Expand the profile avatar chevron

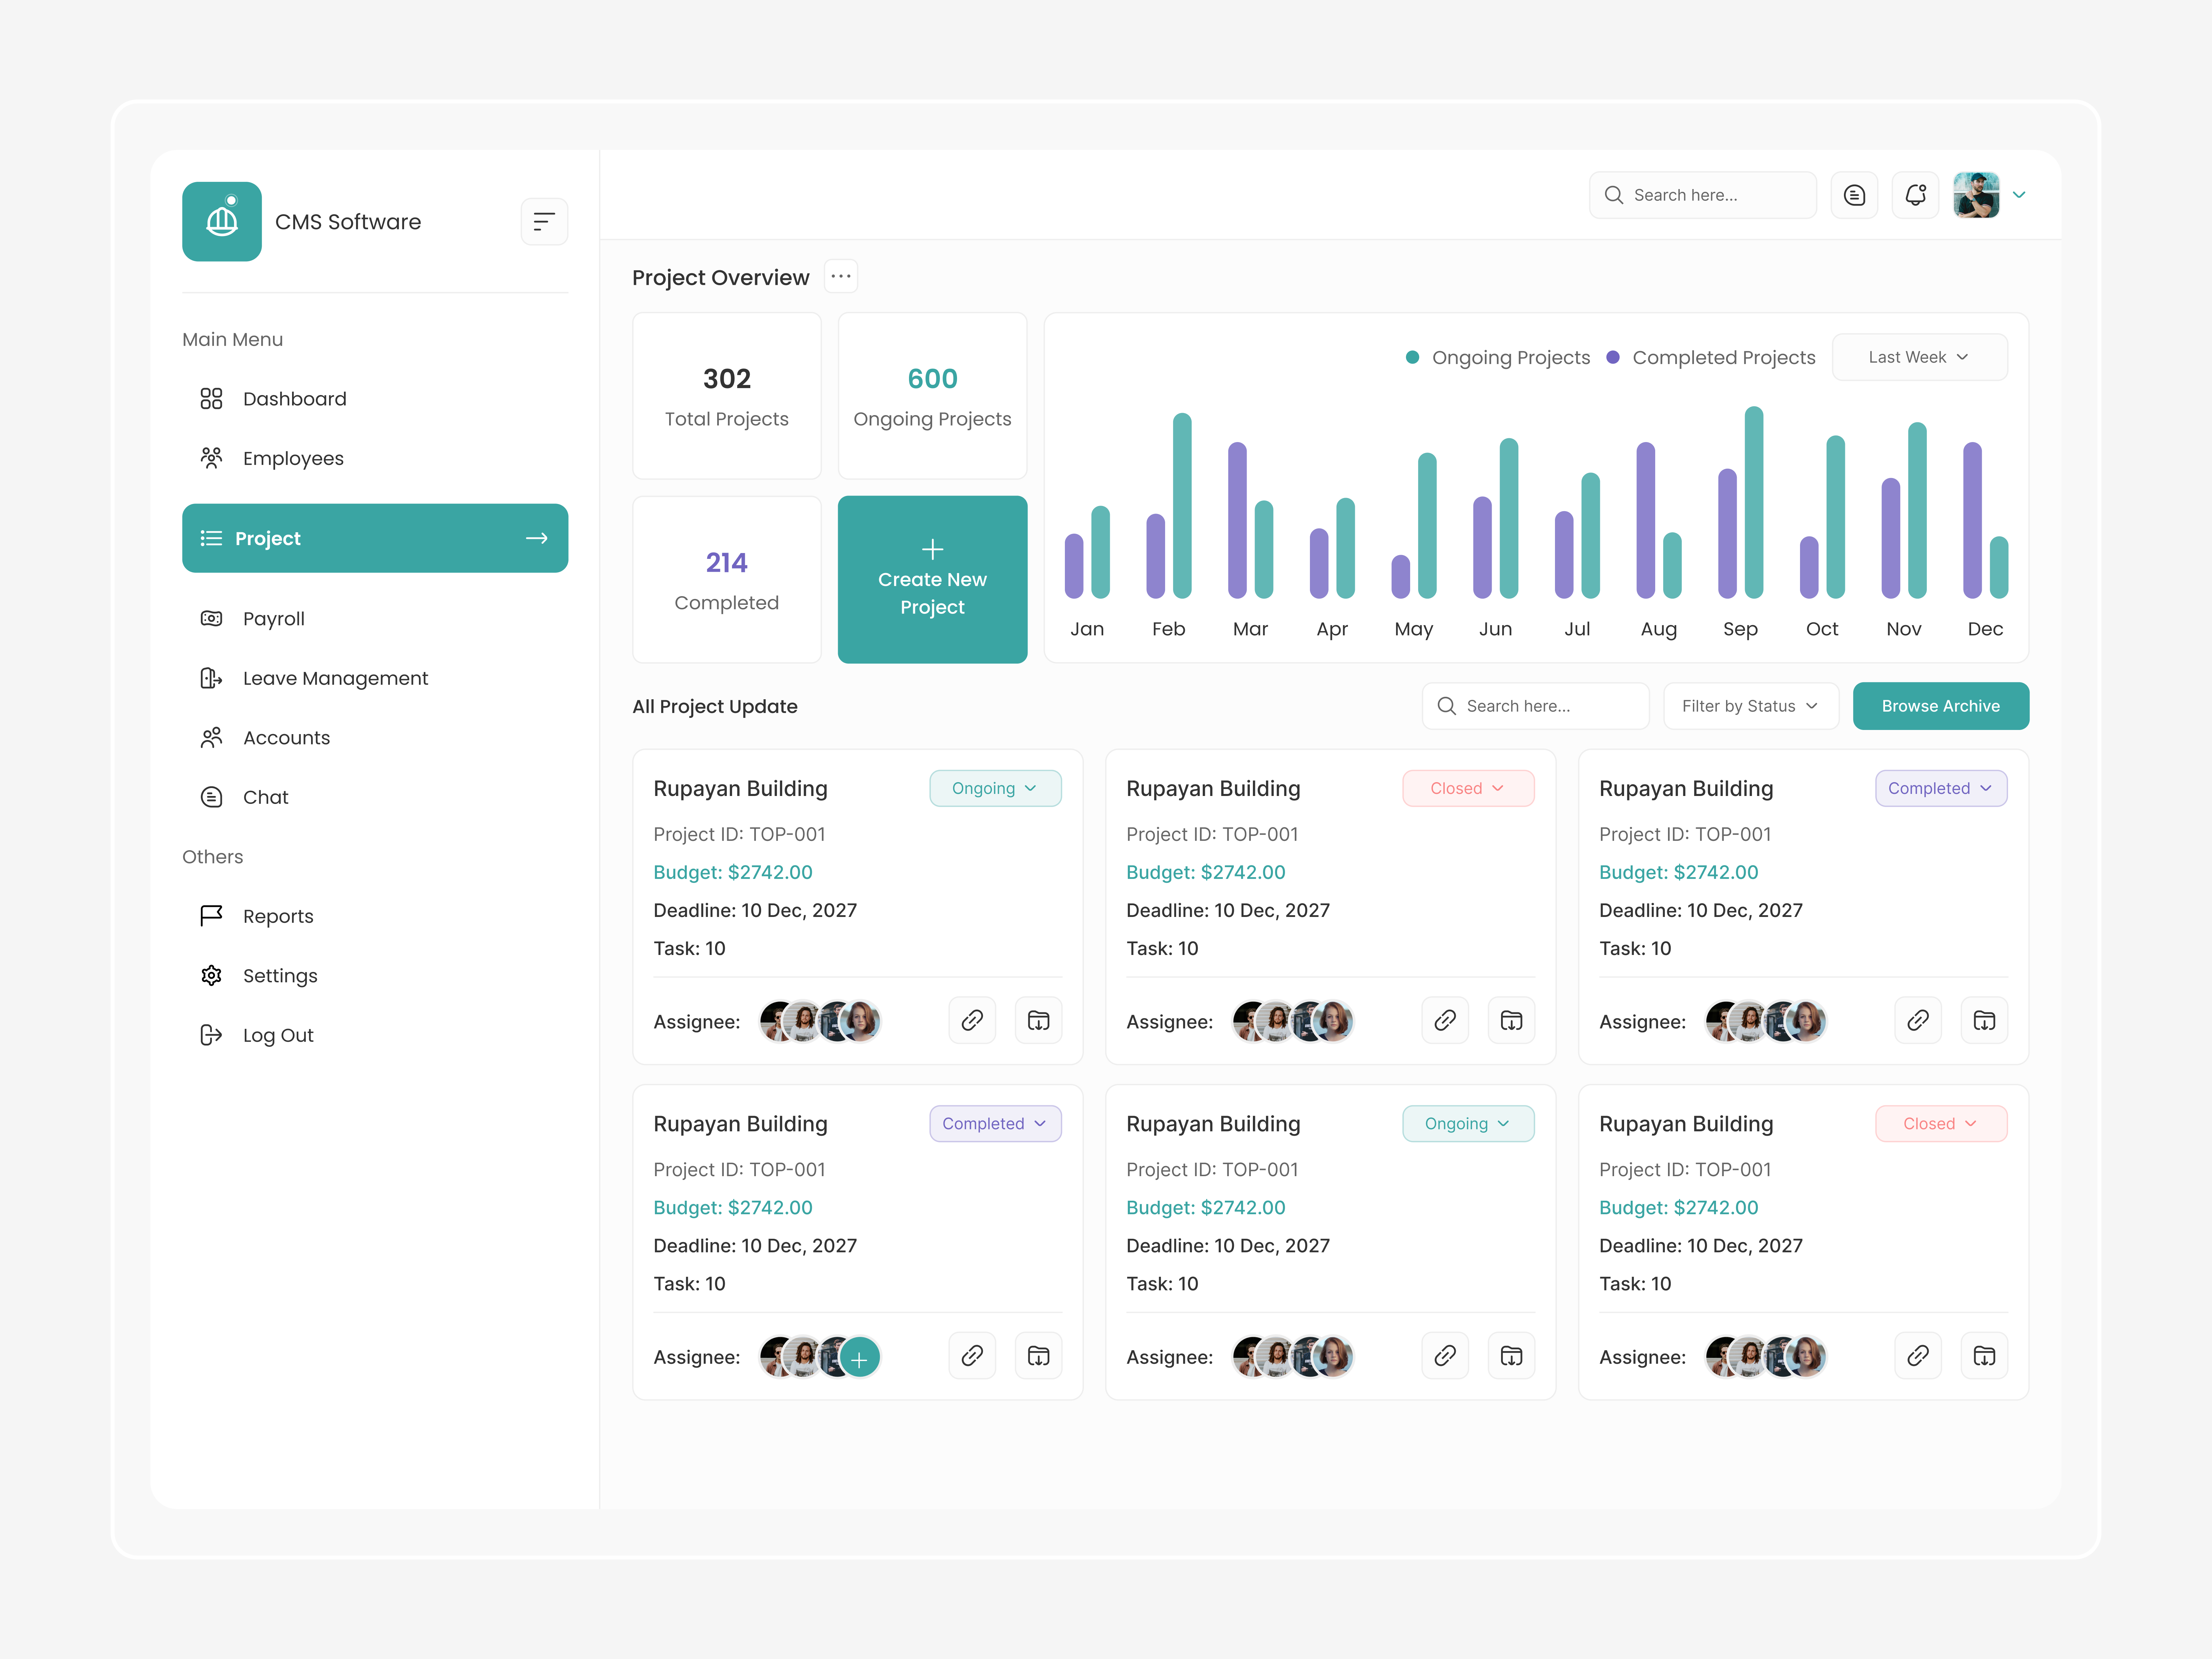[2019, 195]
